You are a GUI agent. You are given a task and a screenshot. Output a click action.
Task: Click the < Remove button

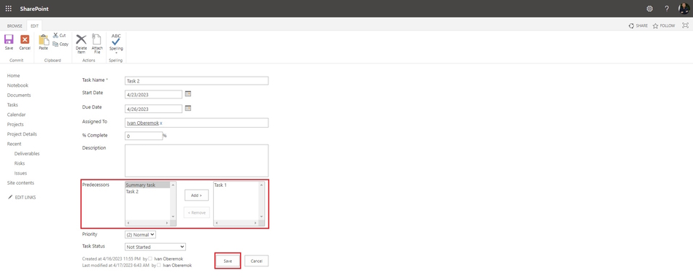(197, 212)
